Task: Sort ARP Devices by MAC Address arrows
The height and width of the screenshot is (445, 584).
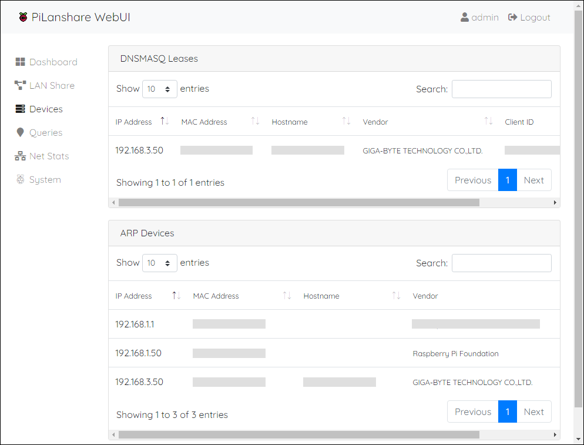Action: pyautogui.click(x=287, y=296)
